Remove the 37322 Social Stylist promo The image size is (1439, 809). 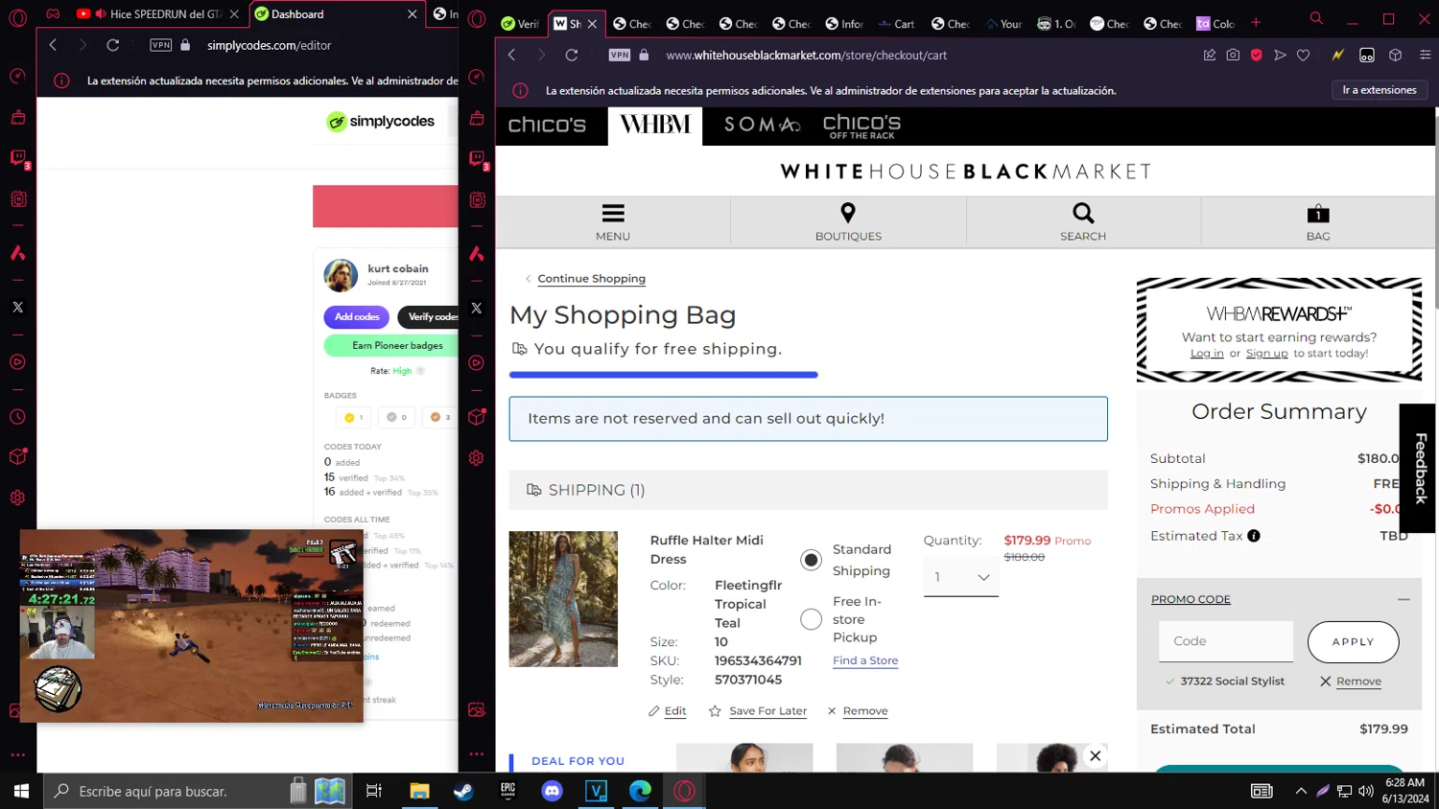click(1351, 682)
